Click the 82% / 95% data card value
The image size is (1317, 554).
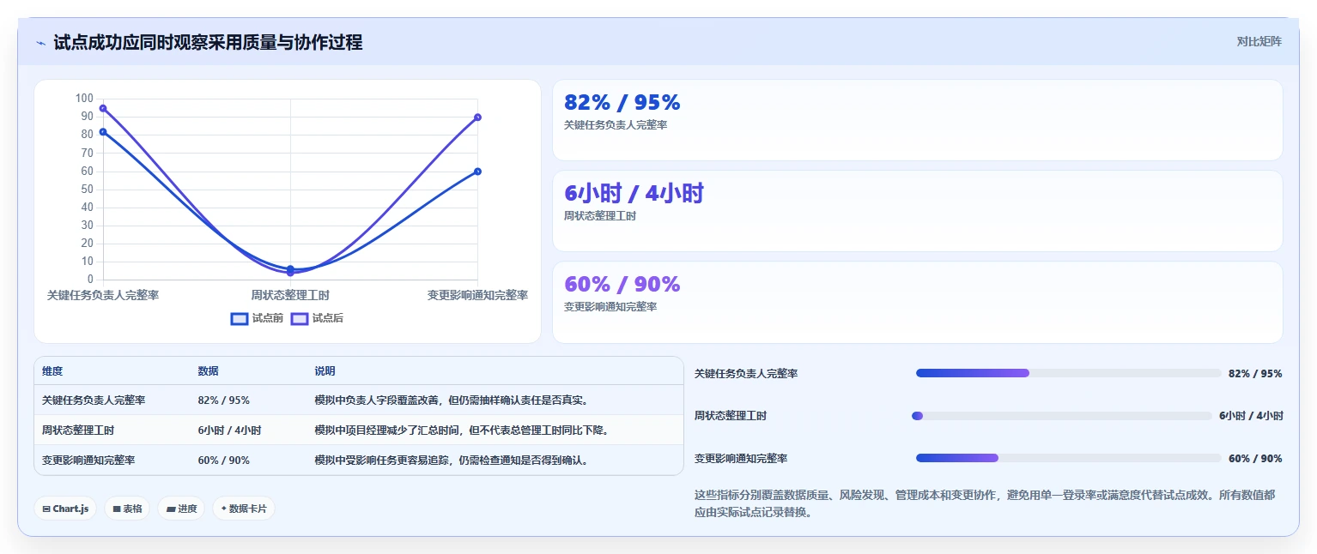[x=622, y=102]
